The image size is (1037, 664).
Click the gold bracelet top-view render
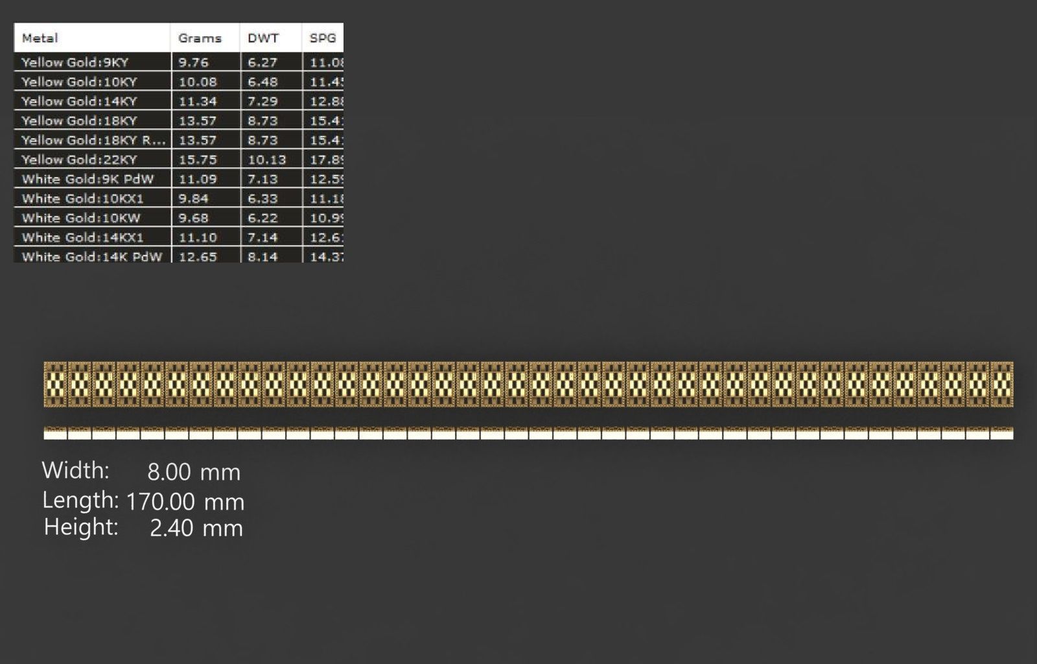pos(528,385)
